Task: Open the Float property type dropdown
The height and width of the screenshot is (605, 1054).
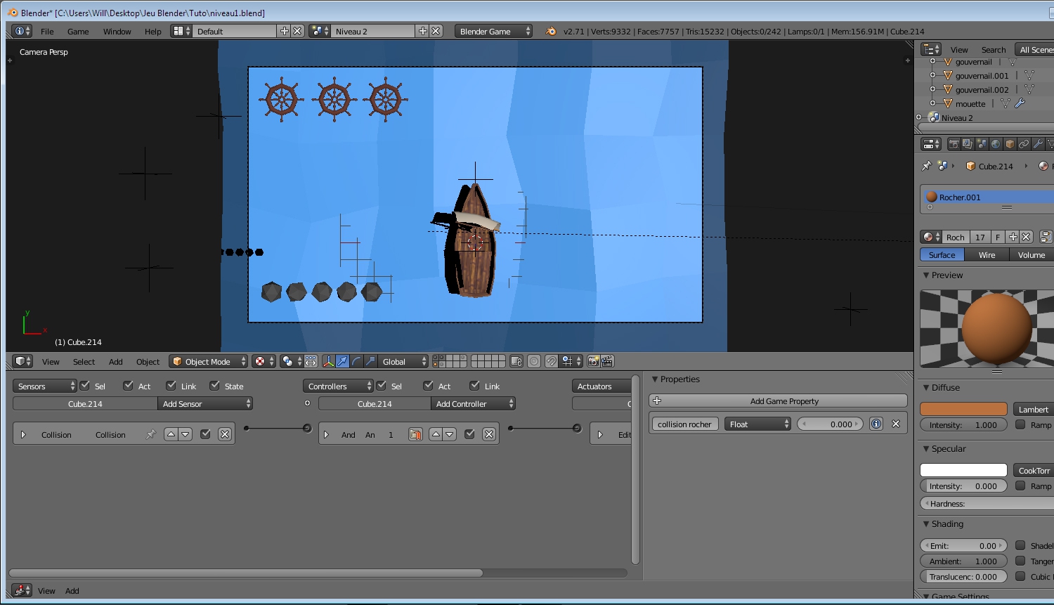Action: coord(758,424)
